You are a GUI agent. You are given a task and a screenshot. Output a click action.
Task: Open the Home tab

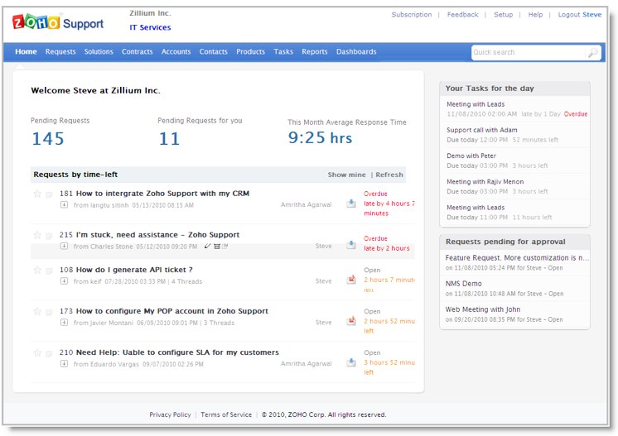26,51
